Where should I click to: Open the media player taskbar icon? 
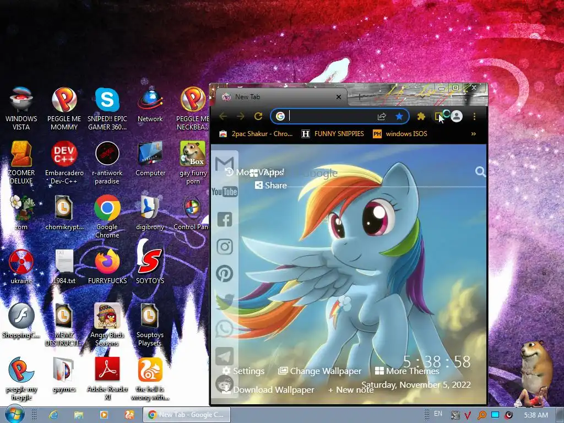pos(104,415)
